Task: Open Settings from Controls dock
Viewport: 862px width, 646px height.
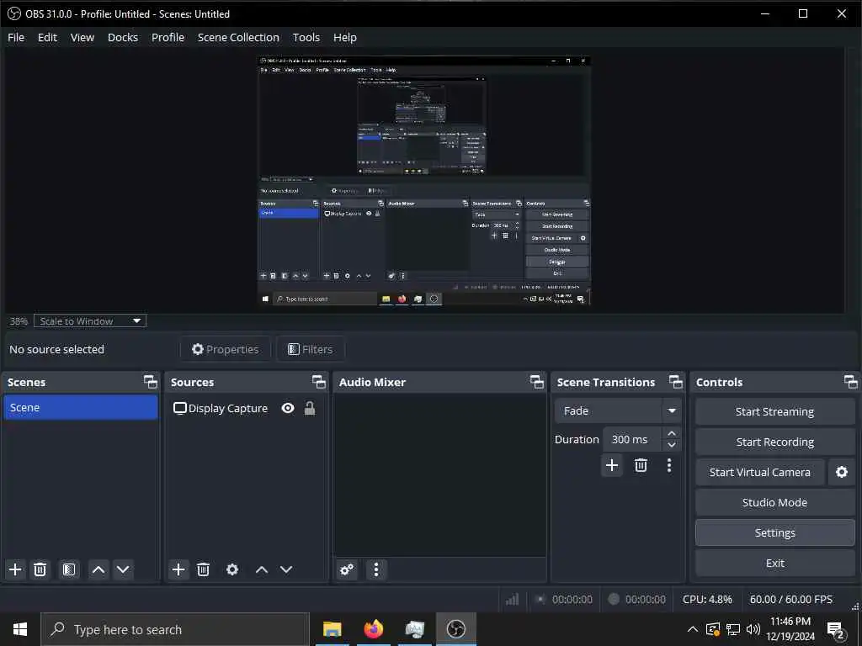Action: (x=774, y=532)
